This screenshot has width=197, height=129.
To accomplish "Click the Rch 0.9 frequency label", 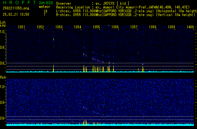I will tap(3, 102).
